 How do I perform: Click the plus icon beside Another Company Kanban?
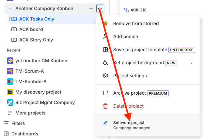coord(91,8)
